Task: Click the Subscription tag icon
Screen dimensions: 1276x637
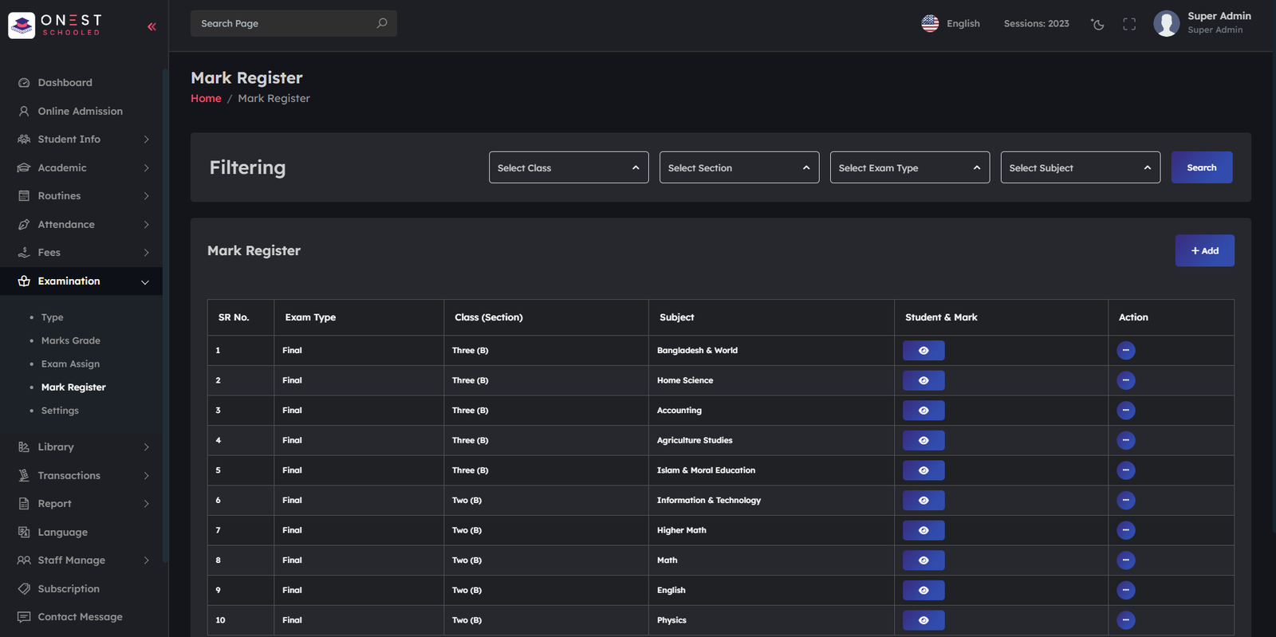Action: tap(24, 588)
